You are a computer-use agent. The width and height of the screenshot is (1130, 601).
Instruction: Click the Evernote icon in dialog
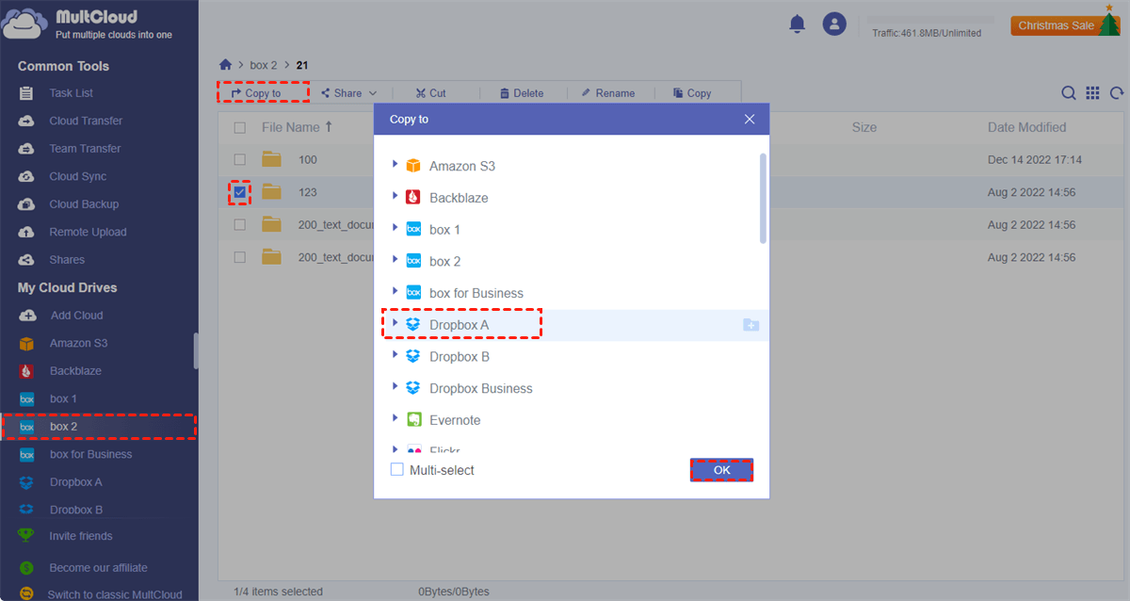tap(413, 420)
